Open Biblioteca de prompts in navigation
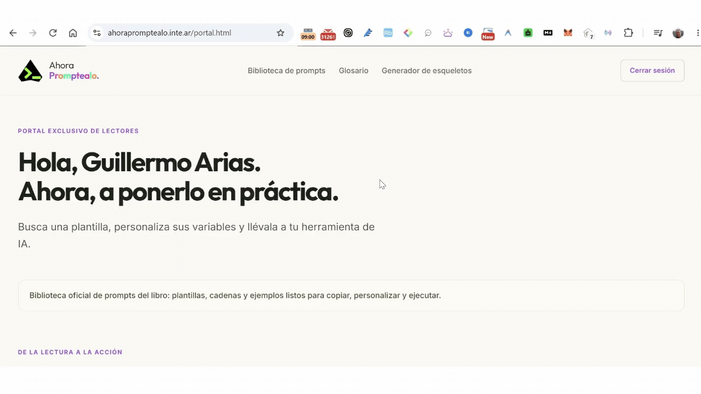 [x=286, y=71]
